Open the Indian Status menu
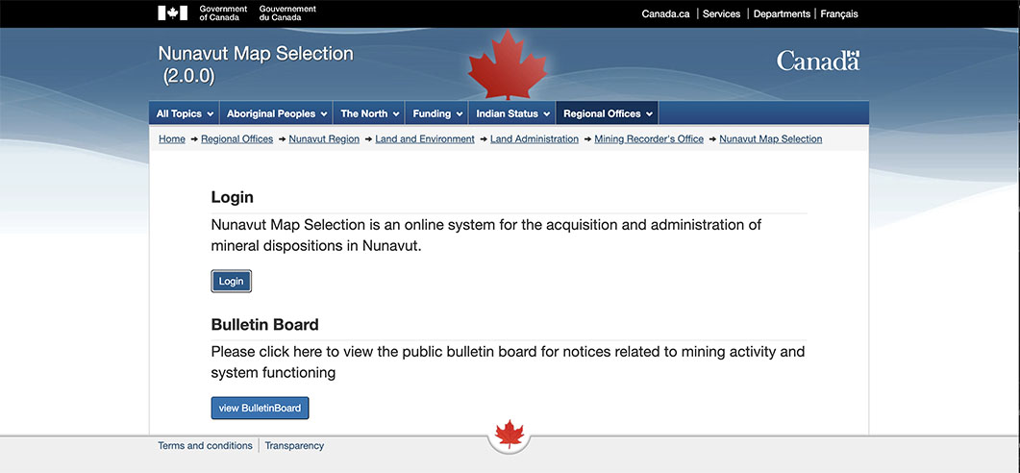Screen dimensions: 1020x473 pos(513,113)
